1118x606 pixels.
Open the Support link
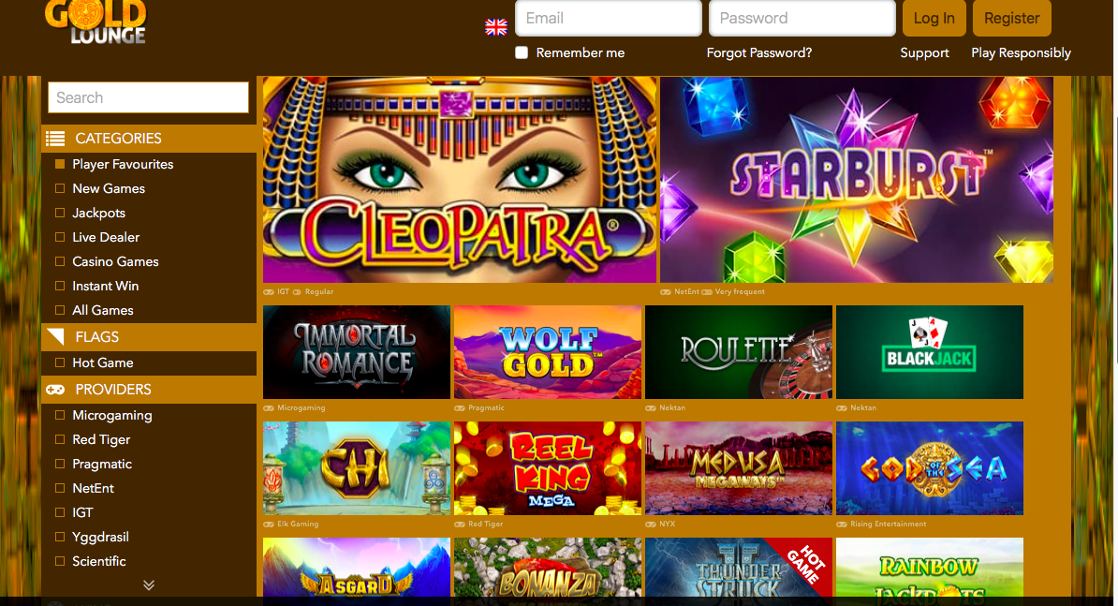coord(925,52)
